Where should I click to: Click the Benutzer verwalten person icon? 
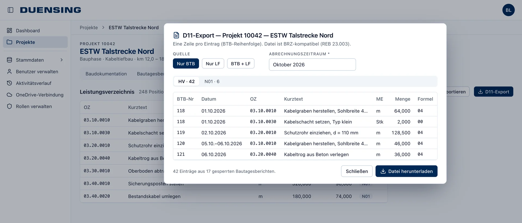pos(10,72)
